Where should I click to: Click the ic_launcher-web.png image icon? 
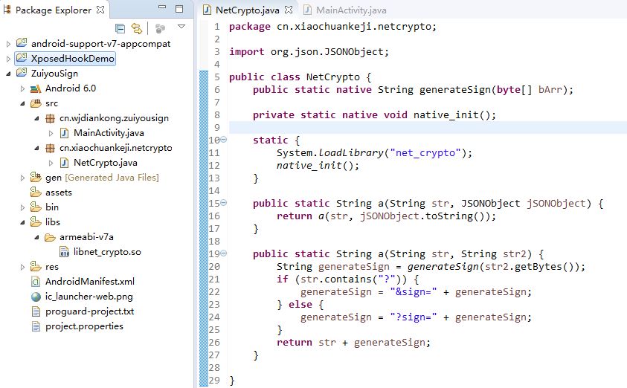point(36,297)
